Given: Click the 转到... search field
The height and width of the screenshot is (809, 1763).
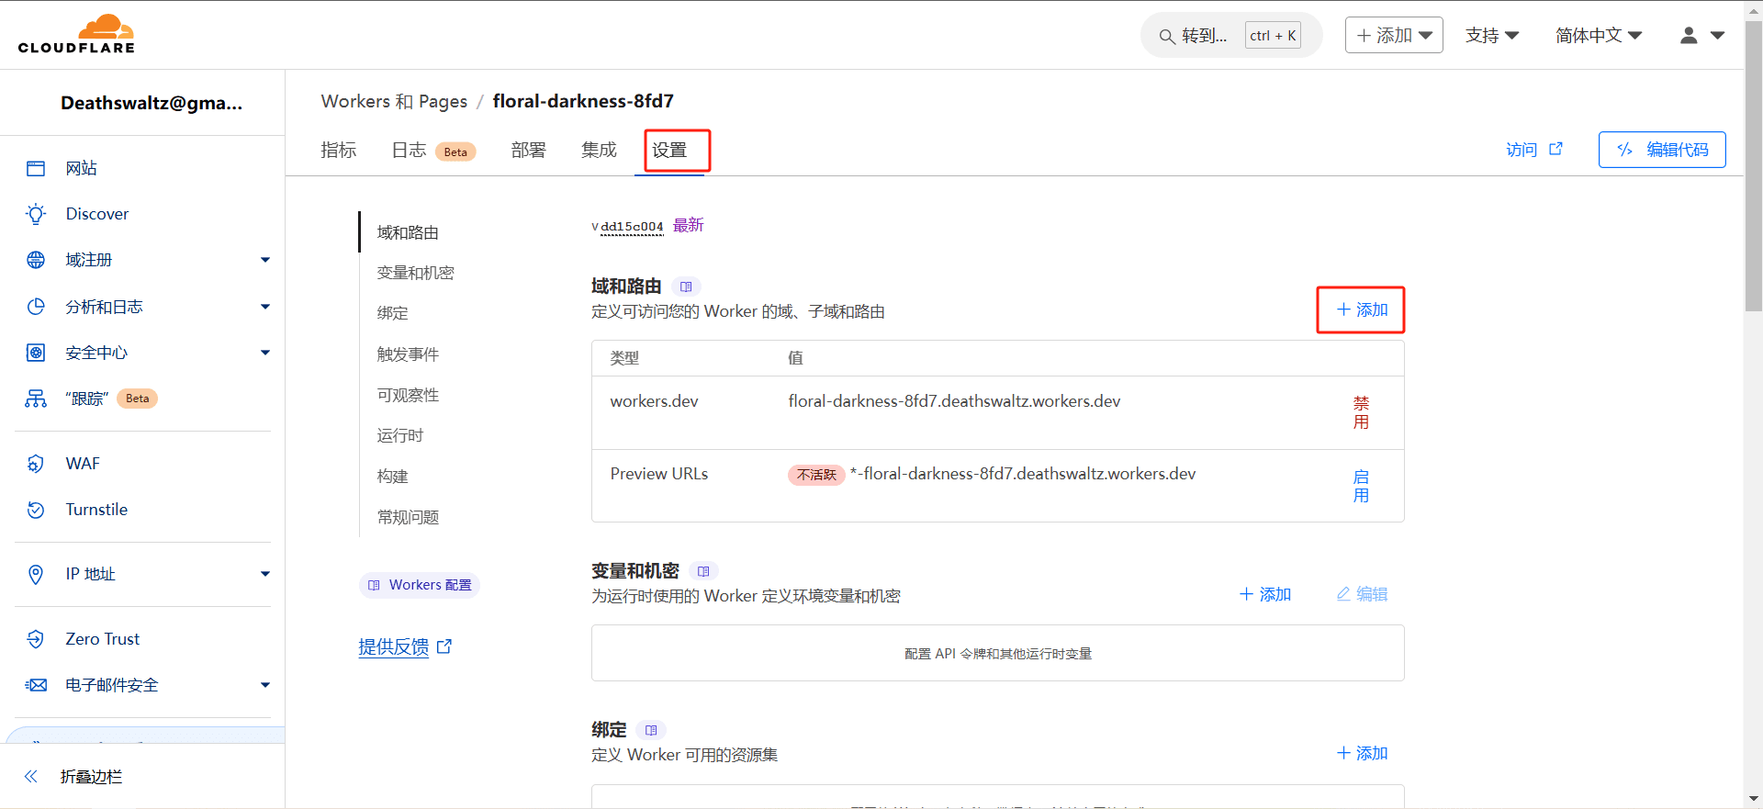Looking at the screenshot, I should pos(1203,36).
